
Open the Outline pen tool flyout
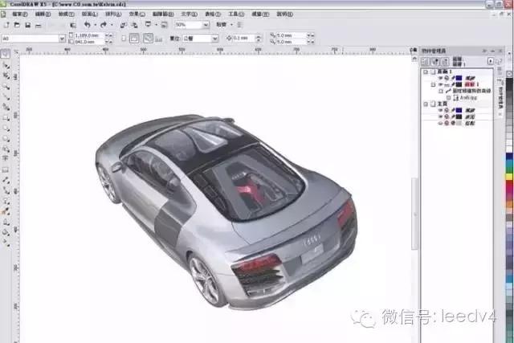click(6, 222)
